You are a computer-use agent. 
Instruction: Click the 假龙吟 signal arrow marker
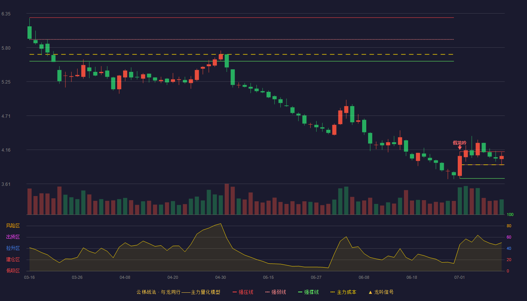point(460,148)
